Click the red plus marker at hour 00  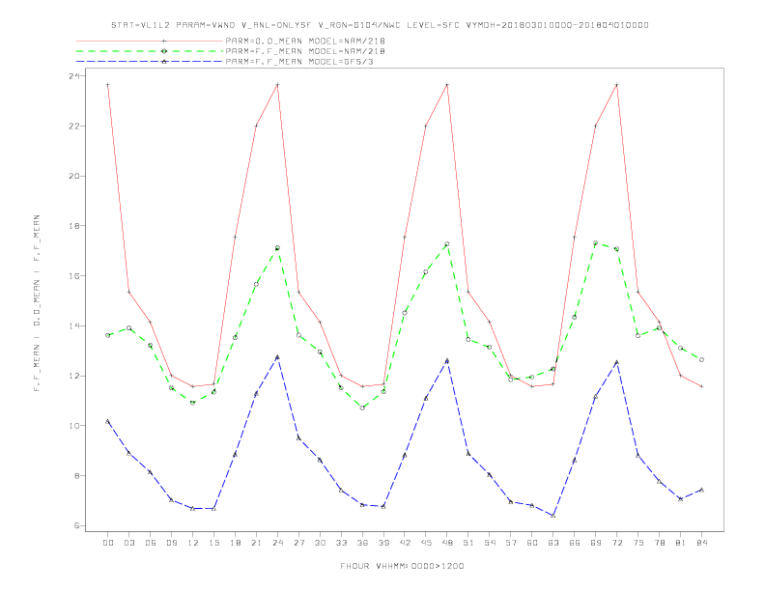tap(108, 85)
